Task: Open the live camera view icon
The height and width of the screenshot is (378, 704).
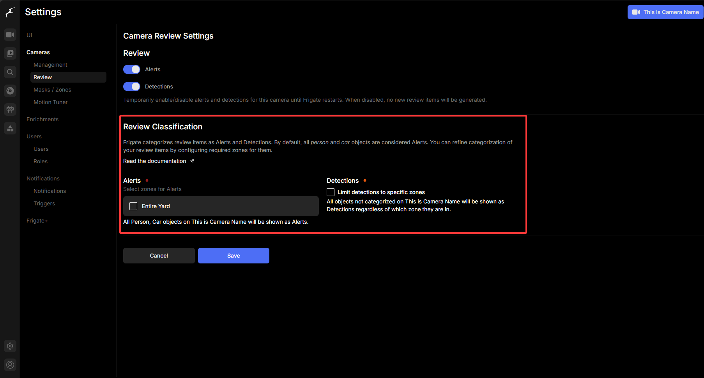Action: tap(10, 35)
